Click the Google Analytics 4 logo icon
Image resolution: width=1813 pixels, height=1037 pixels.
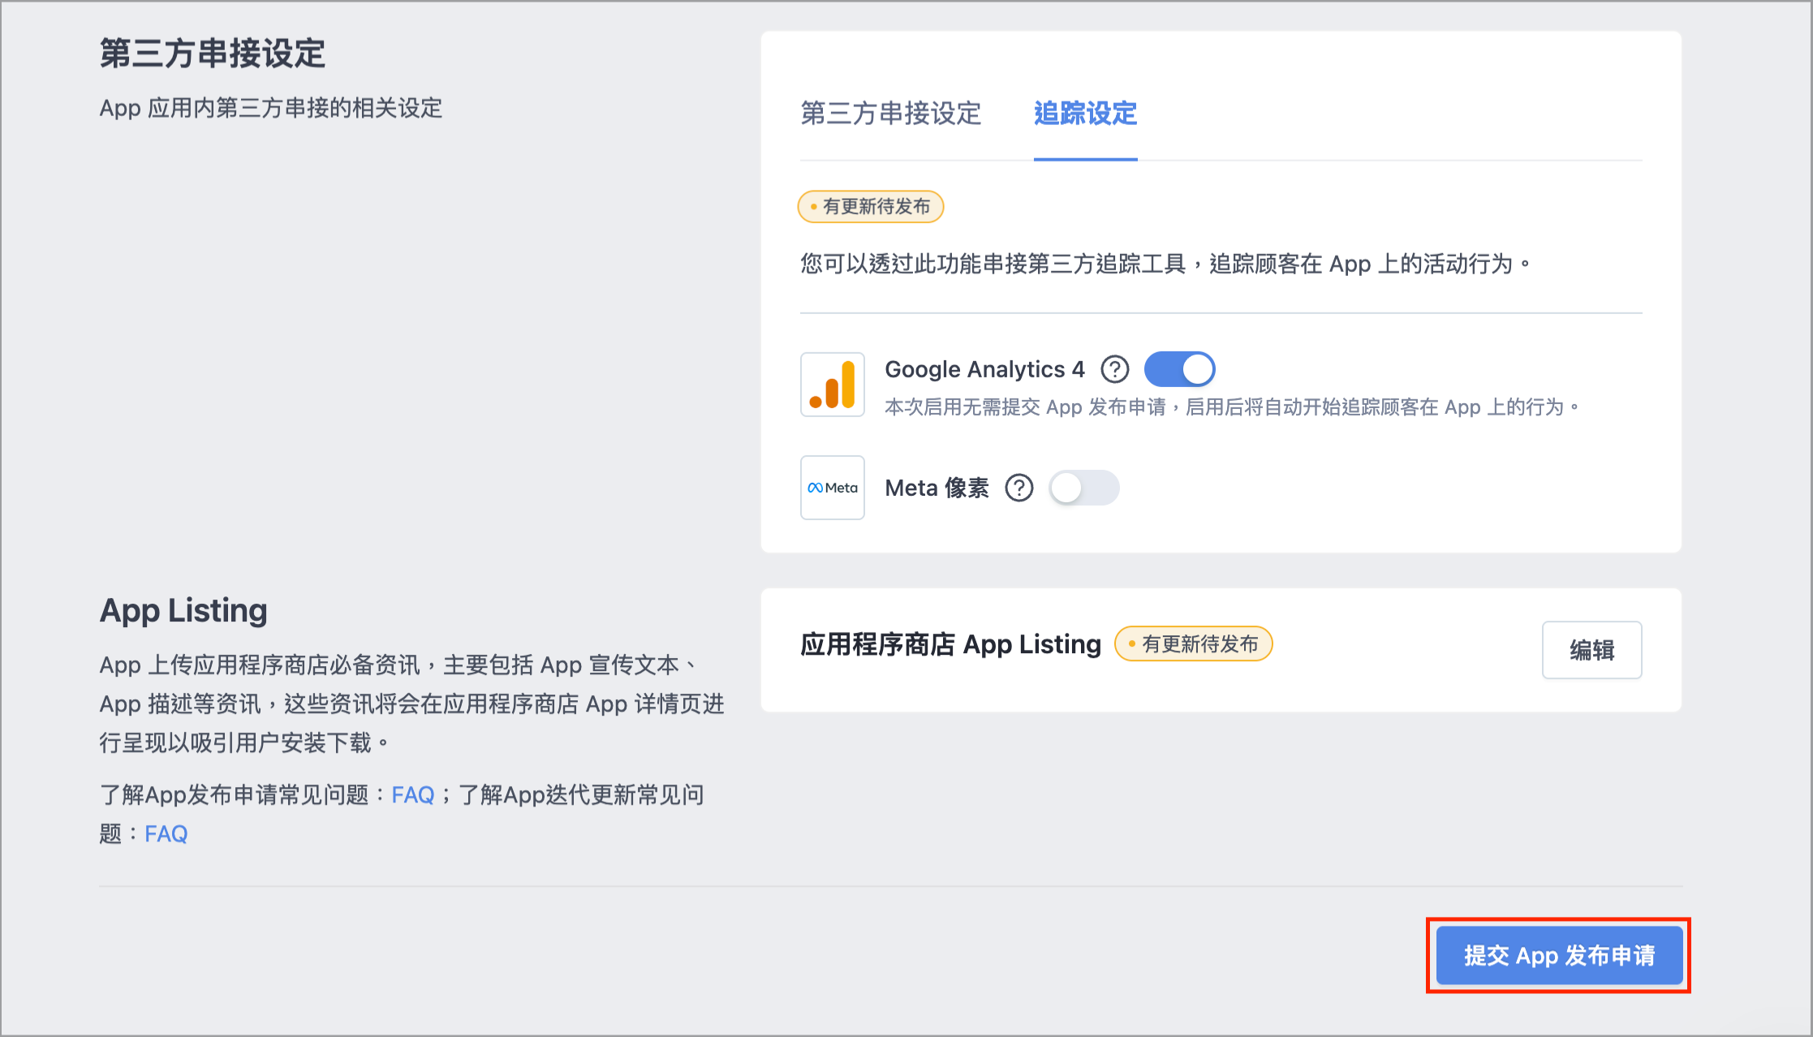[x=832, y=385]
